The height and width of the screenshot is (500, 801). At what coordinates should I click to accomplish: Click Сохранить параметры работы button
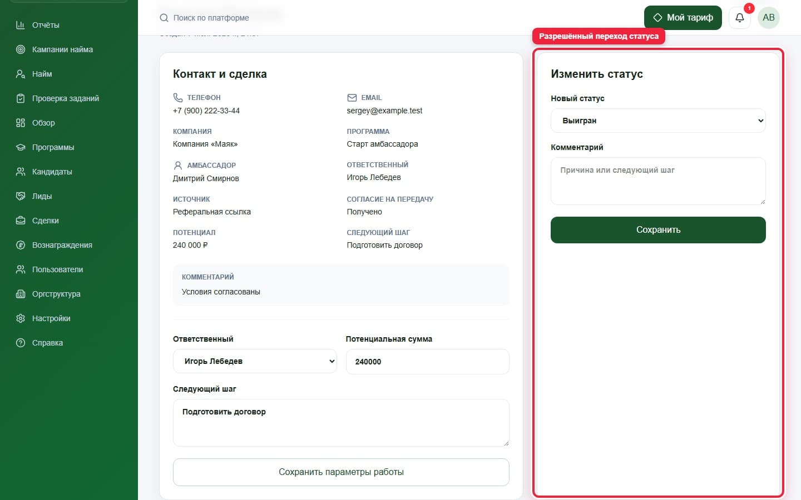point(341,472)
